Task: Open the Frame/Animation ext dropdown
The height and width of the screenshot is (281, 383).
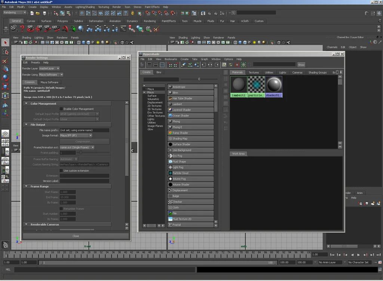Action: tap(77, 147)
